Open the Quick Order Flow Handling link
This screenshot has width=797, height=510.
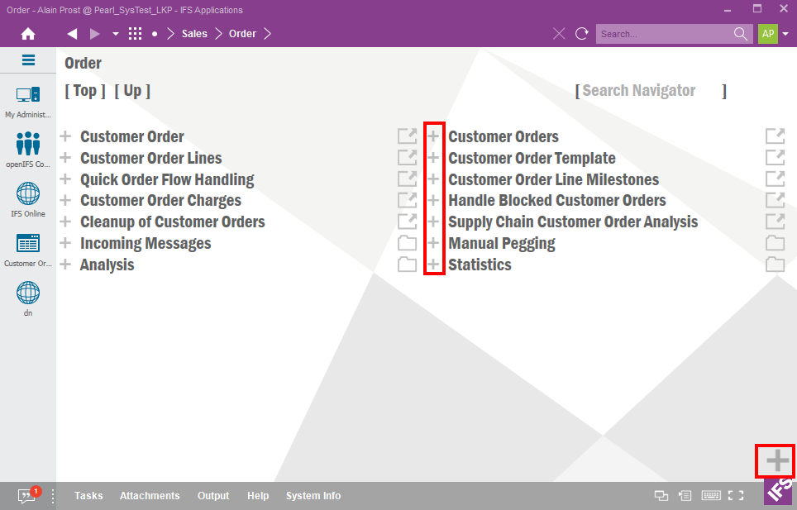(x=167, y=179)
